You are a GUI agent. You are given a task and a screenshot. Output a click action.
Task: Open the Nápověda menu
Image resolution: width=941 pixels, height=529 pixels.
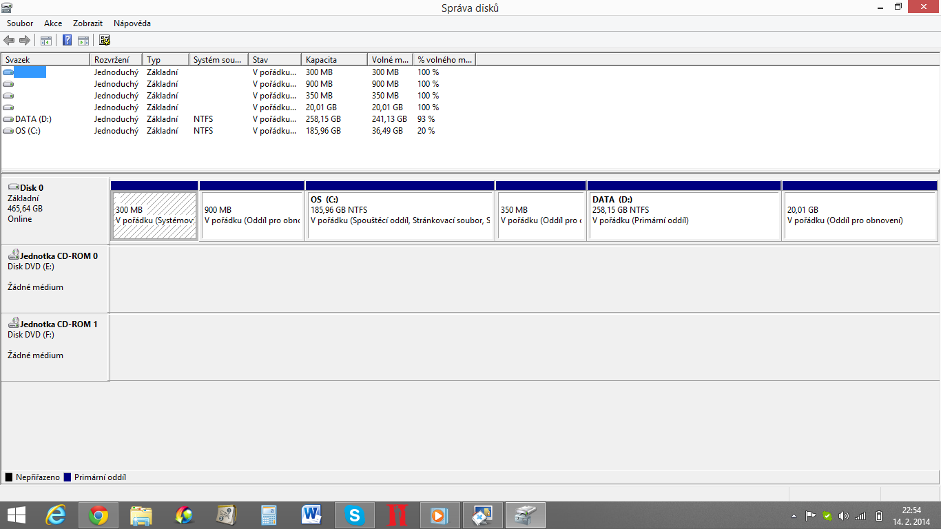(132, 23)
